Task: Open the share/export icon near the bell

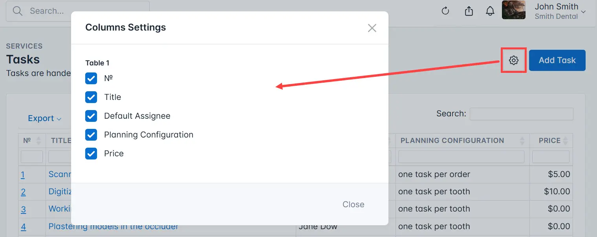Action: tap(469, 11)
